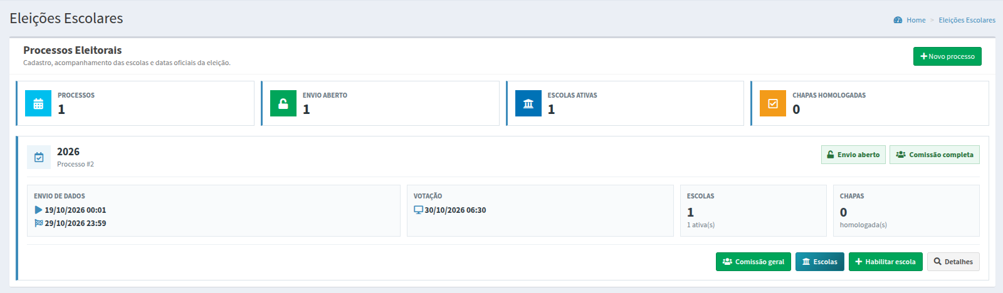Open Detalhes of process 2026
Screen dimensions: 1003x293
953,262
